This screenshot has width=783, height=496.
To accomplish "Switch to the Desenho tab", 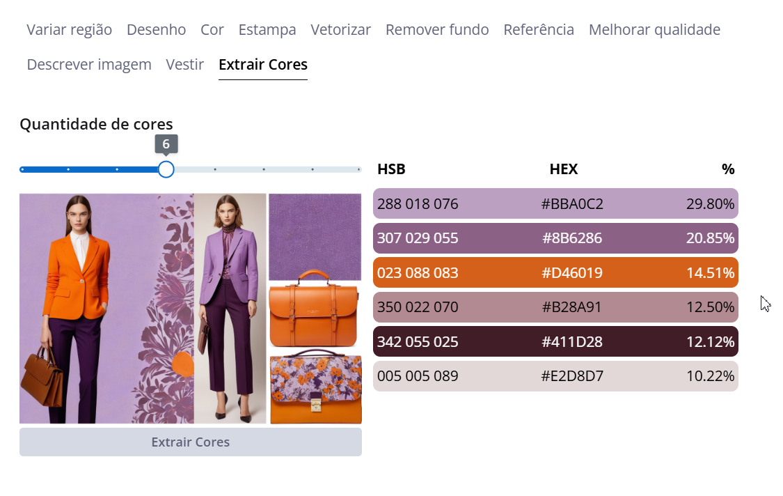I will [x=156, y=30].
